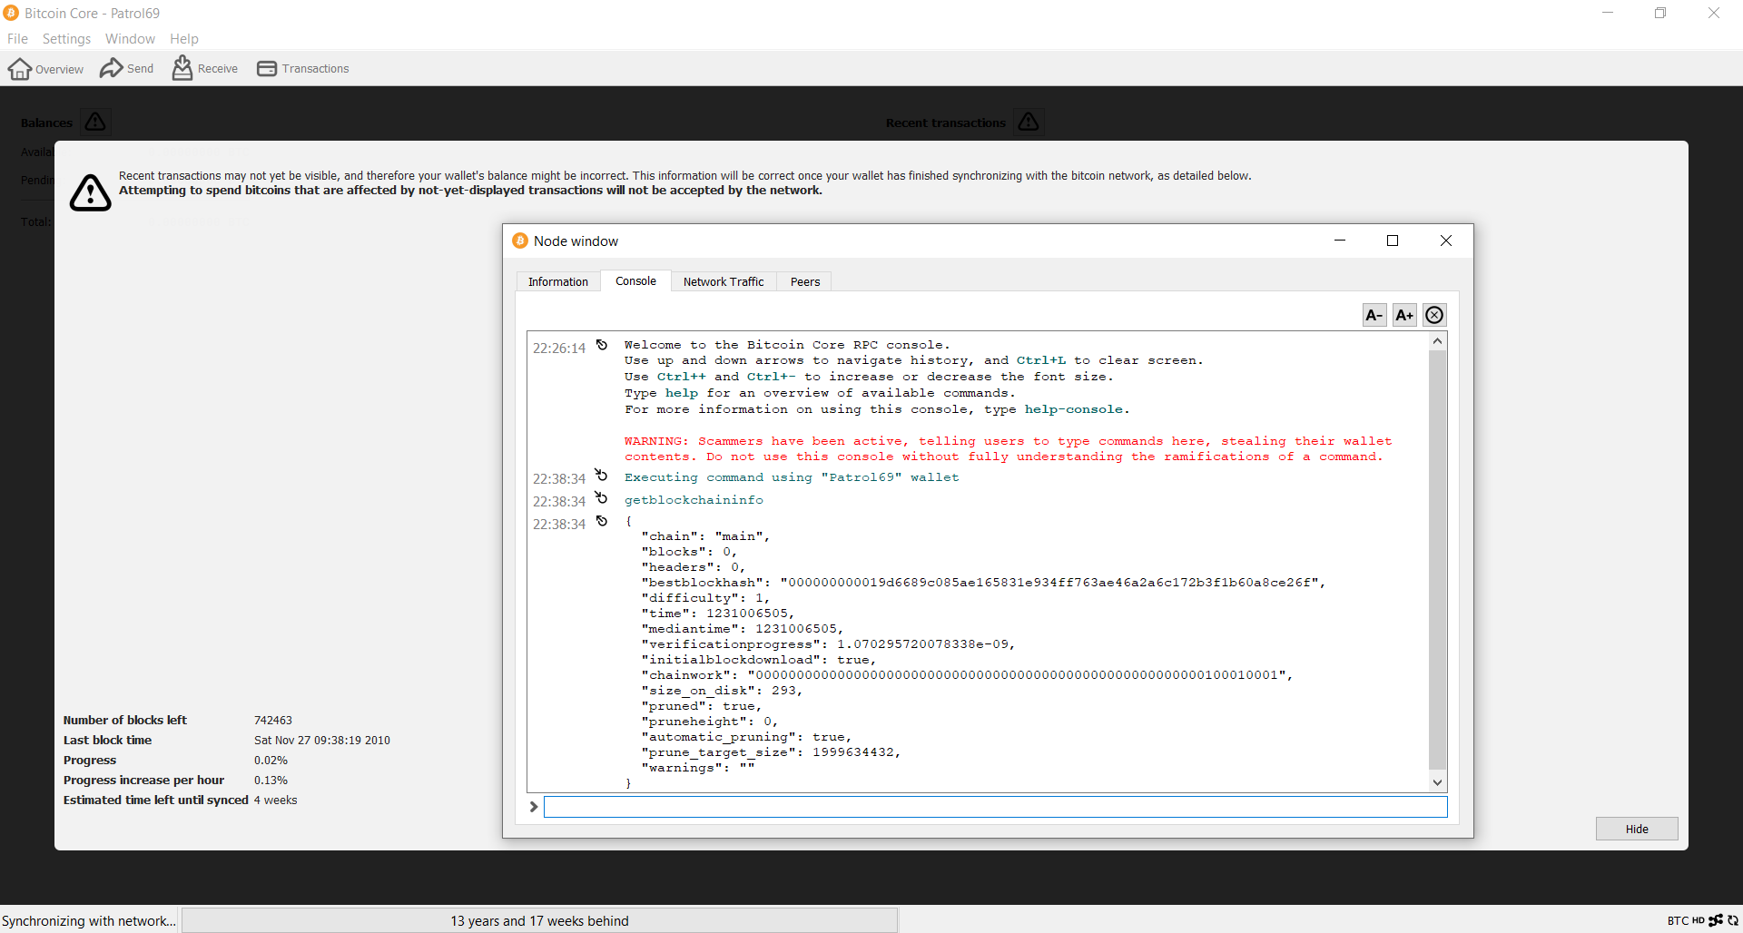1743x933 pixels.
Task: Click the blue 'help' command in welcome text
Action: [x=681, y=393]
